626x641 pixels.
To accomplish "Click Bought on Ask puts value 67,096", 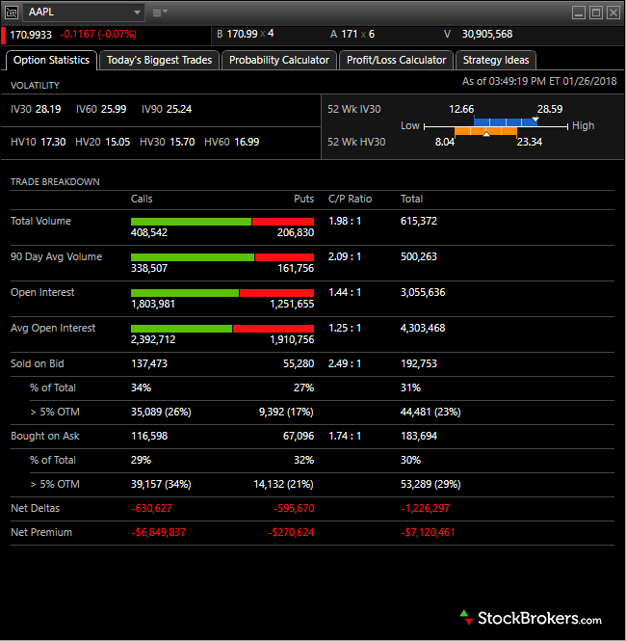I will [x=299, y=437].
